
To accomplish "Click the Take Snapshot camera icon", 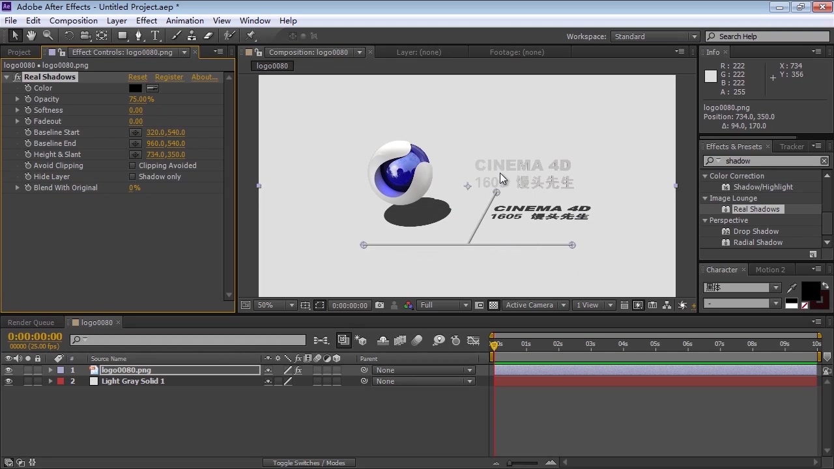I will [x=379, y=305].
